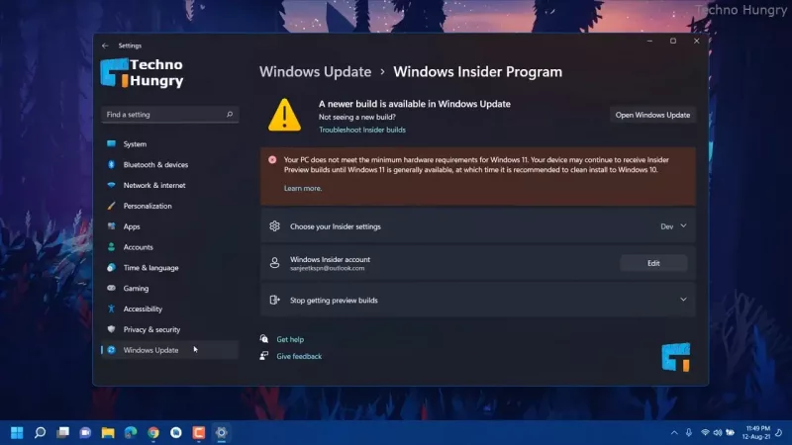Click volume speaker tray icon

pyautogui.click(x=718, y=432)
